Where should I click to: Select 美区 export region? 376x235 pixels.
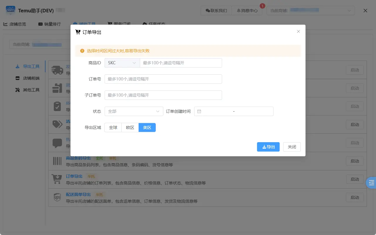tap(147, 127)
